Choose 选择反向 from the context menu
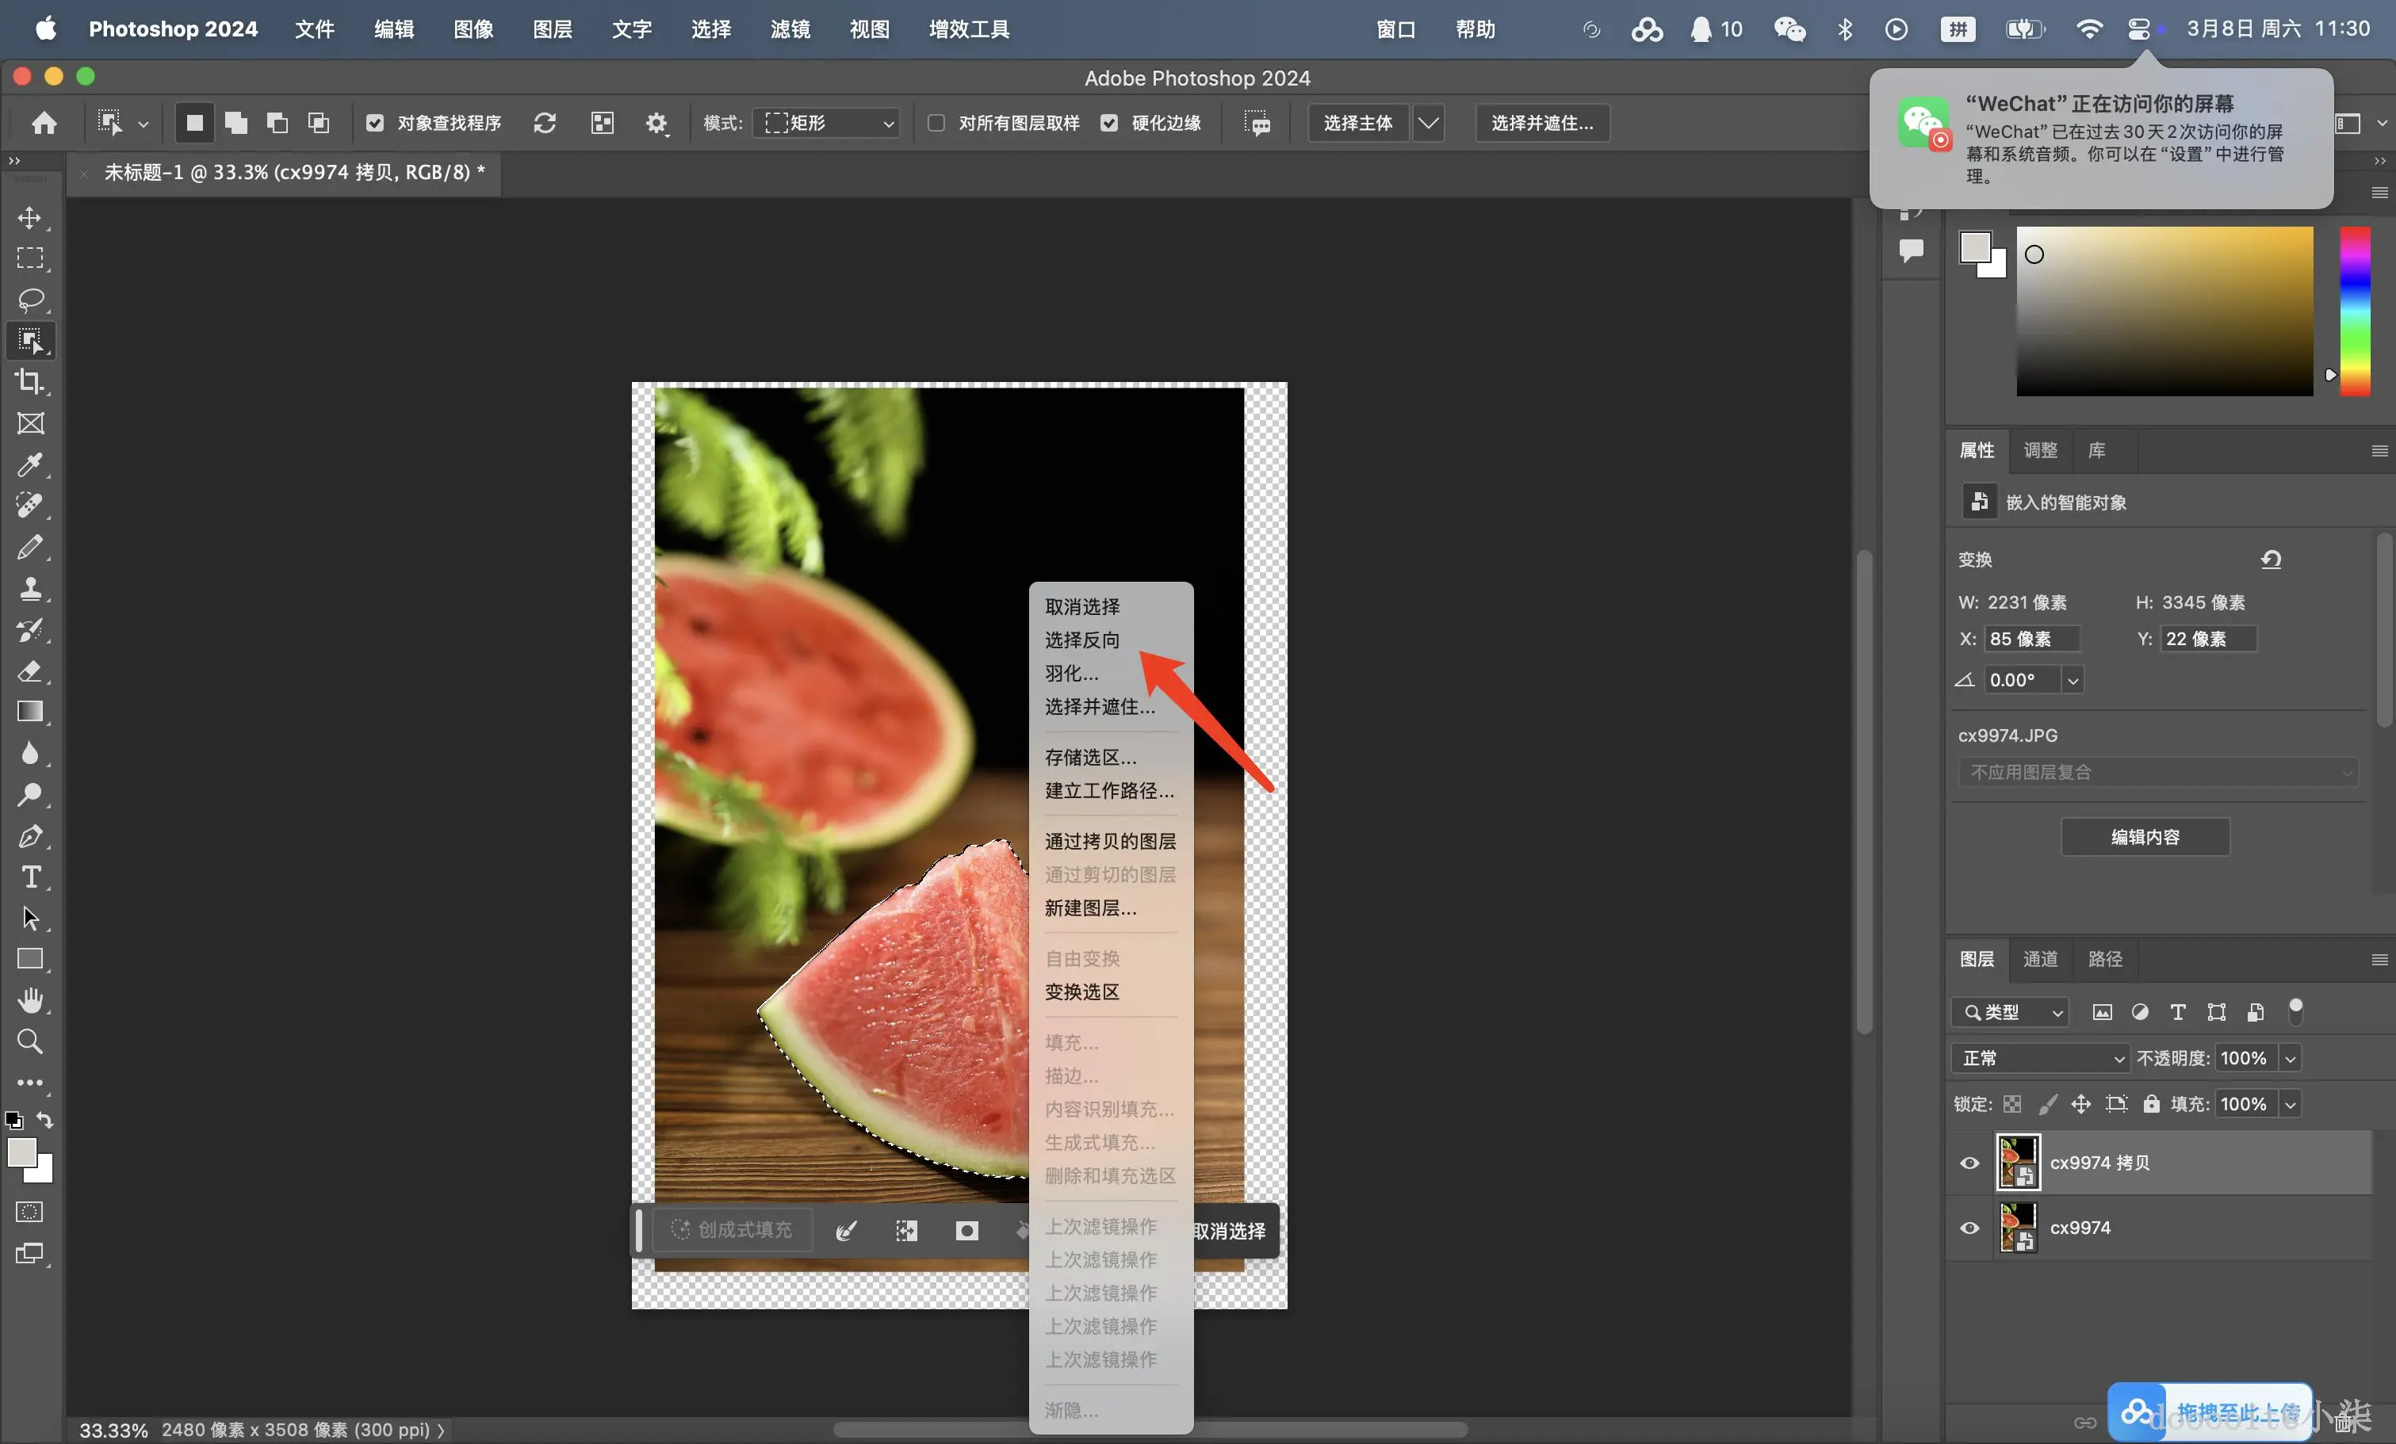2396x1444 pixels. pos(1081,640)
